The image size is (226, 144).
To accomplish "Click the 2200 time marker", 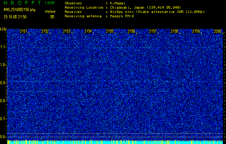I will click(218, 32).
